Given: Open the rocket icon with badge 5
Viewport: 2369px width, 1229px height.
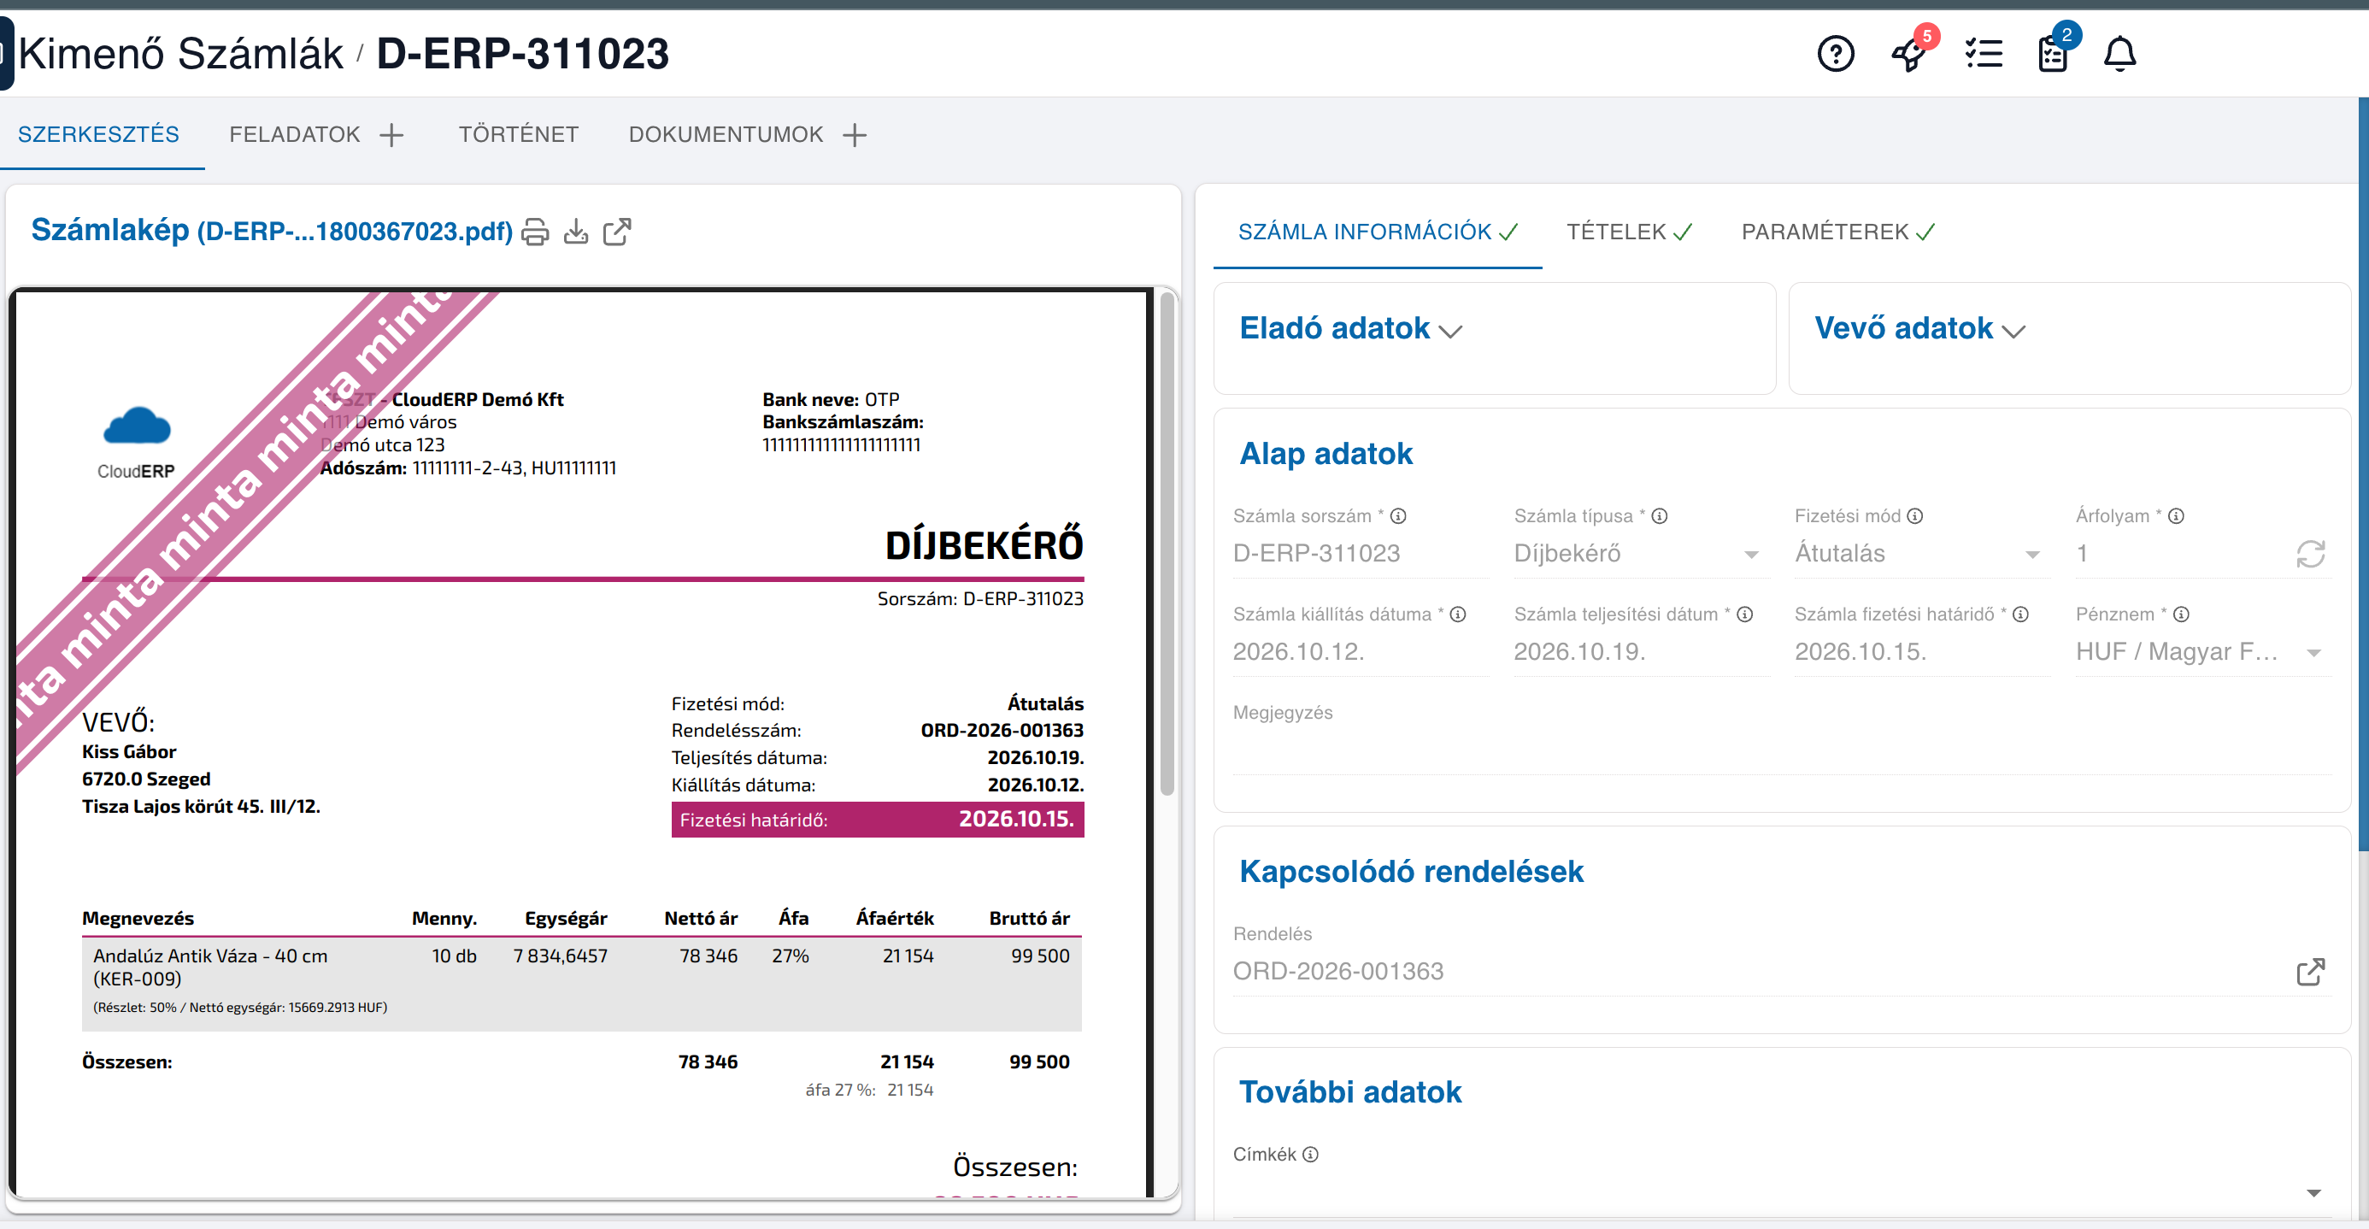Looking at the screenshot, I should (x=1911, y=53).
